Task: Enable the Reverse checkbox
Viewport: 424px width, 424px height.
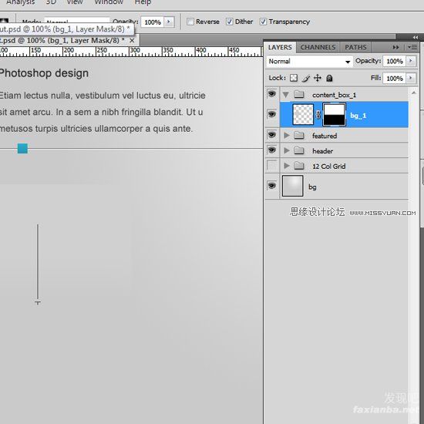Action: [x=190, y=22]
